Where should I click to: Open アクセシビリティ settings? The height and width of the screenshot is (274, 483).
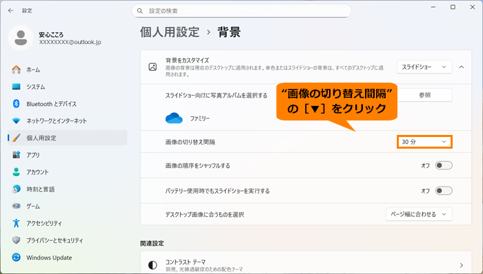(x=68, y=223)
